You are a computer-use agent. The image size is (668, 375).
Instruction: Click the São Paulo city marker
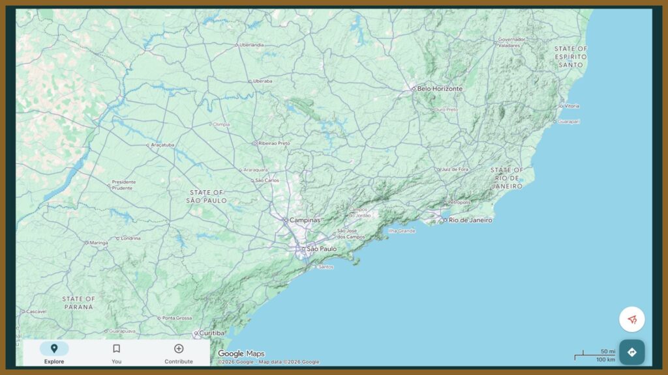tap(303, 249)
